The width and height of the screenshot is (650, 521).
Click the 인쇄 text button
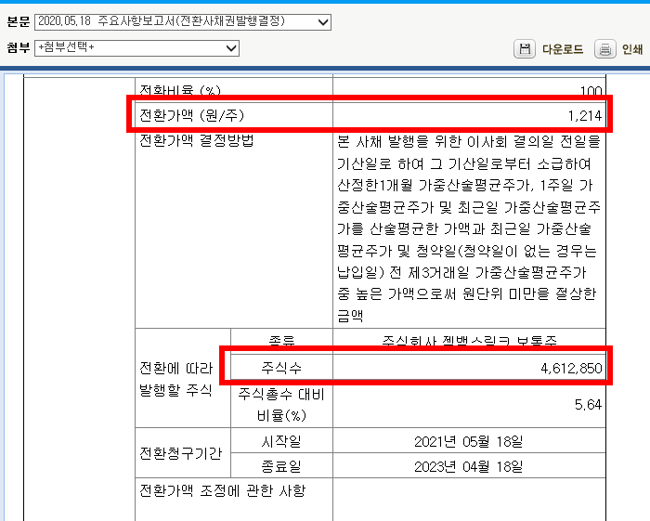[x=632, y=49]
